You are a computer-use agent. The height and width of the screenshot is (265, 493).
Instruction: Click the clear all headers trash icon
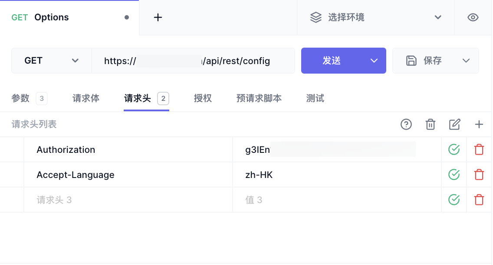coord(430,125)
